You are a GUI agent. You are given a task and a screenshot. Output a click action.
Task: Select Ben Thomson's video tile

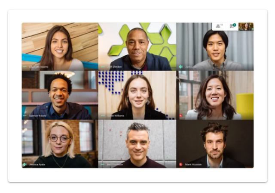click(x=137, y=144)
